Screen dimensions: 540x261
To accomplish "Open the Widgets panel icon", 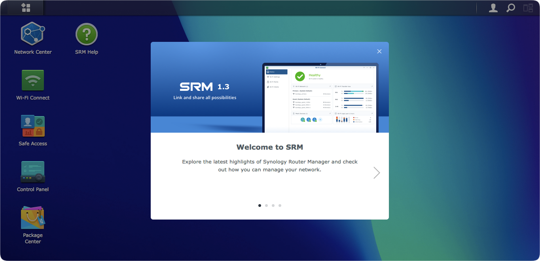I will [528, 8].
